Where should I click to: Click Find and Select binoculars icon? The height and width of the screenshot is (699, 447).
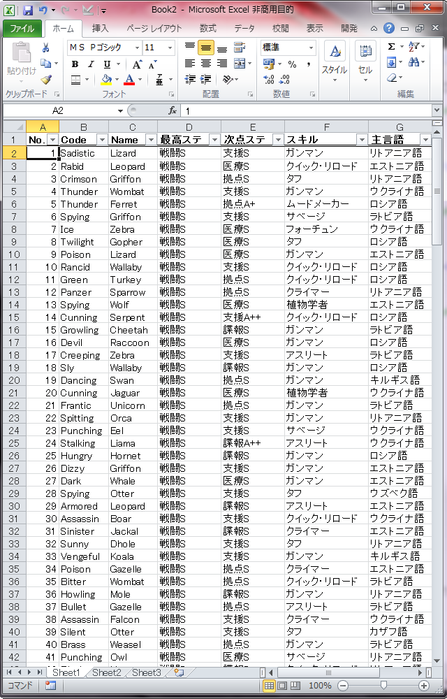413,62
